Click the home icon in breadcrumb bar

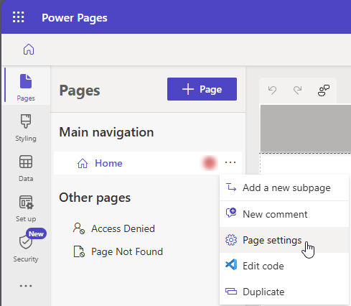point(29,50)
